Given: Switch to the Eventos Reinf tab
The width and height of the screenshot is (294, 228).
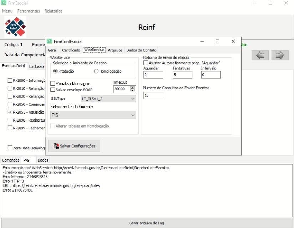Looking at the screenshot, I should 14,66.
